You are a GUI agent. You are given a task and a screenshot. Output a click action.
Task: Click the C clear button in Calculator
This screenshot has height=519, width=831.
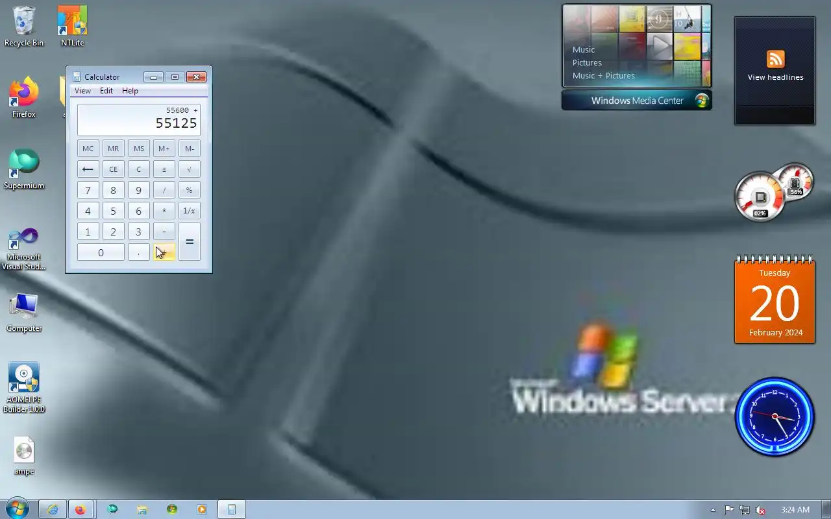(138, 169)
